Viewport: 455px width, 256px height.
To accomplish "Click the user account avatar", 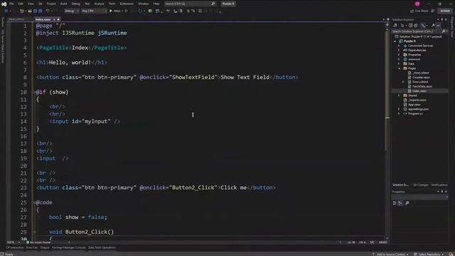I will (417, 4).
